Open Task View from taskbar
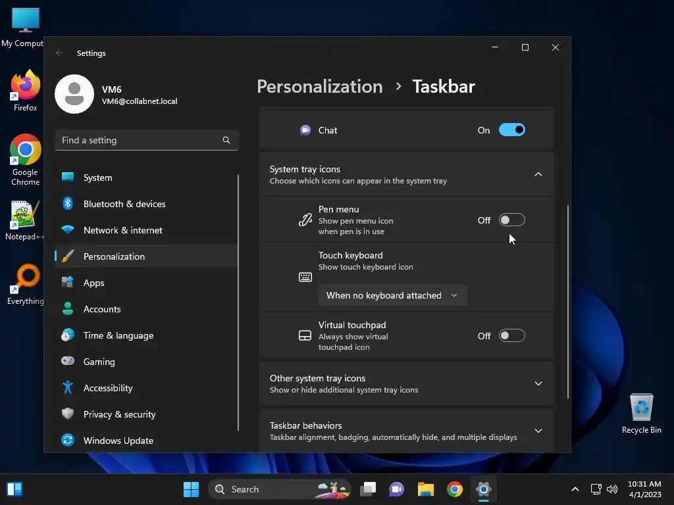This screenshot has width=674, height=505. pos(368,489)
